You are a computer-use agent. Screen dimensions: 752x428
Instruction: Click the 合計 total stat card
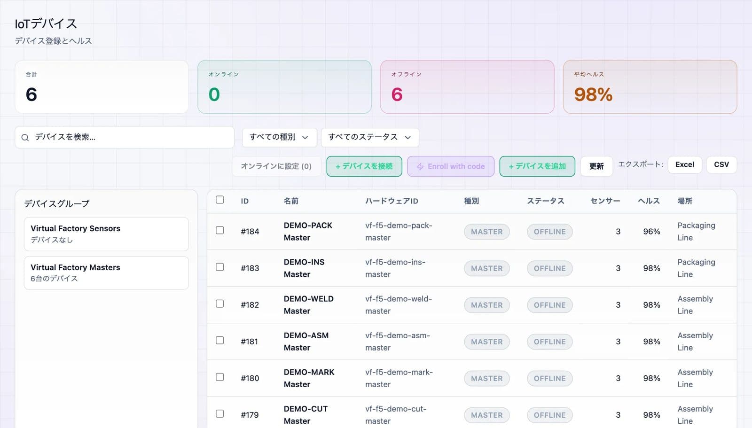[x=102, y=87]
